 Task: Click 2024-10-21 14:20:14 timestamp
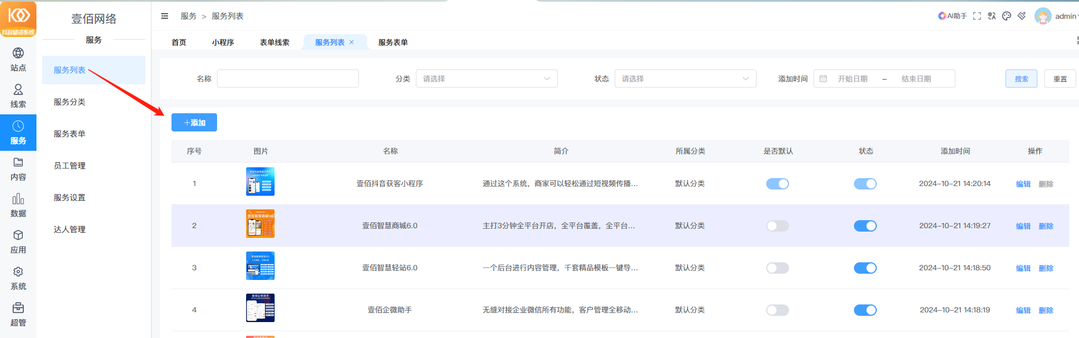tap(955, 184)
